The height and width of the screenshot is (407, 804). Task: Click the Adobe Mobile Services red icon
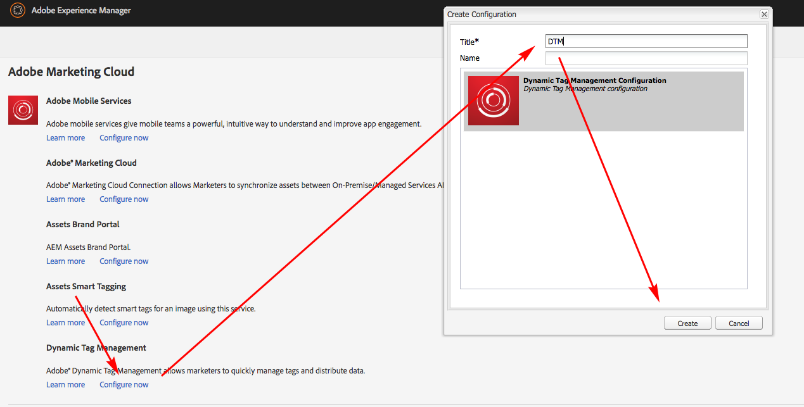click(23, 110)
